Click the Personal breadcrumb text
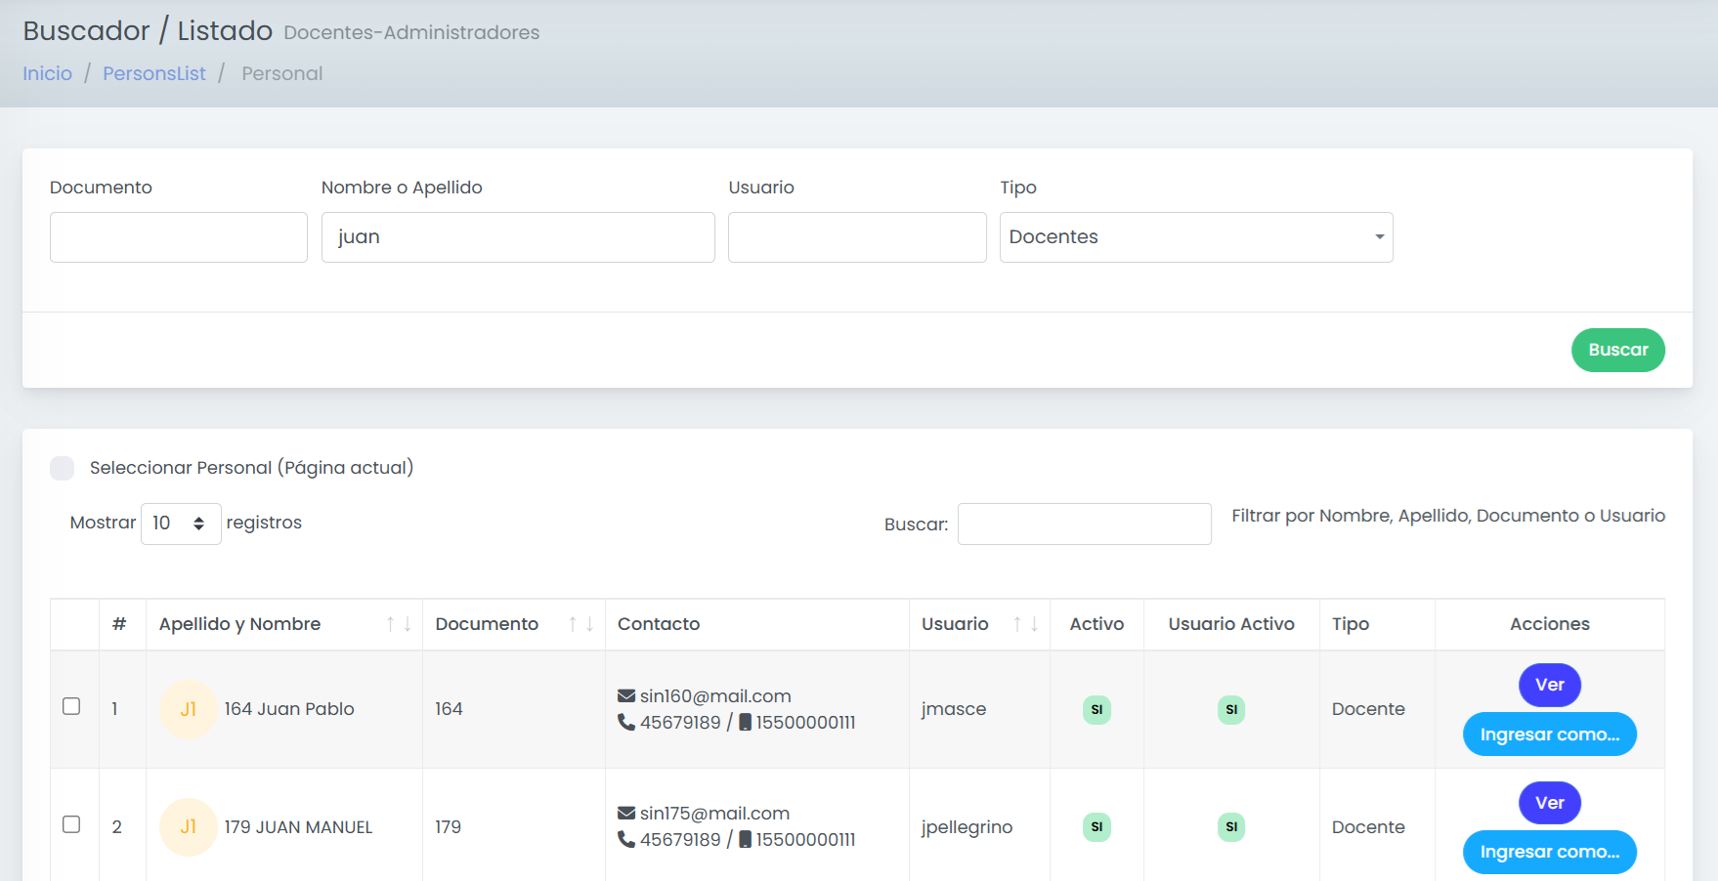The height and width of the screenshot is (881, 1718). (282, 73)
